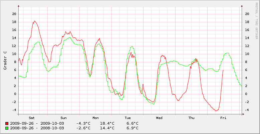Select the Sun day label on the axis
Image resolution: width=260 pixels, height=134 pixels.
(63, 118)
